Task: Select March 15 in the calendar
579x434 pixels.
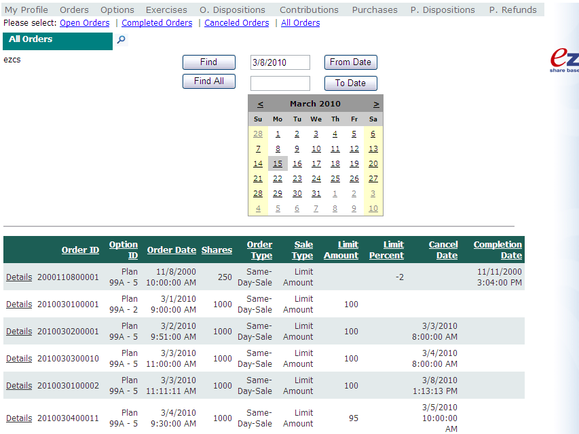Action: (x=278, y=163)
